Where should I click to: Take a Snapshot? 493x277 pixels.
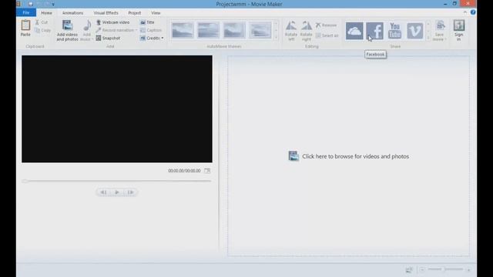click(x=108, y=38)
